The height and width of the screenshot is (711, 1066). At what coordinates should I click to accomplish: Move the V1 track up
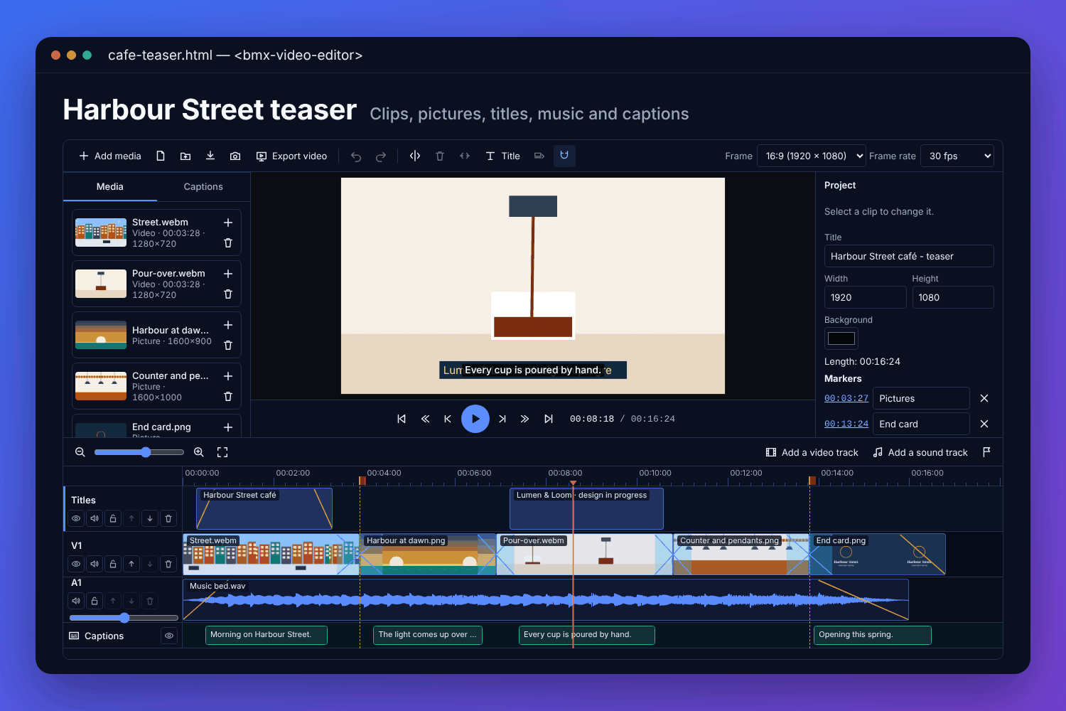coord(131,564)
